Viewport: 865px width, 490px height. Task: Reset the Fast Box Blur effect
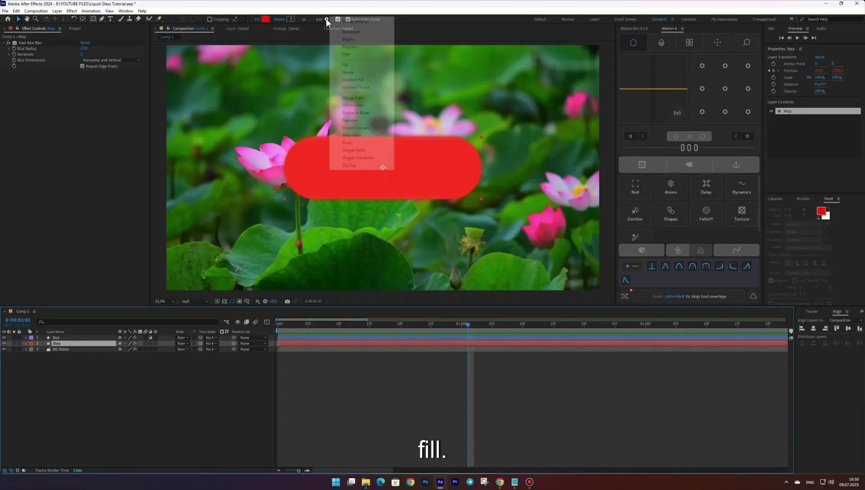(x=85, y=43)
